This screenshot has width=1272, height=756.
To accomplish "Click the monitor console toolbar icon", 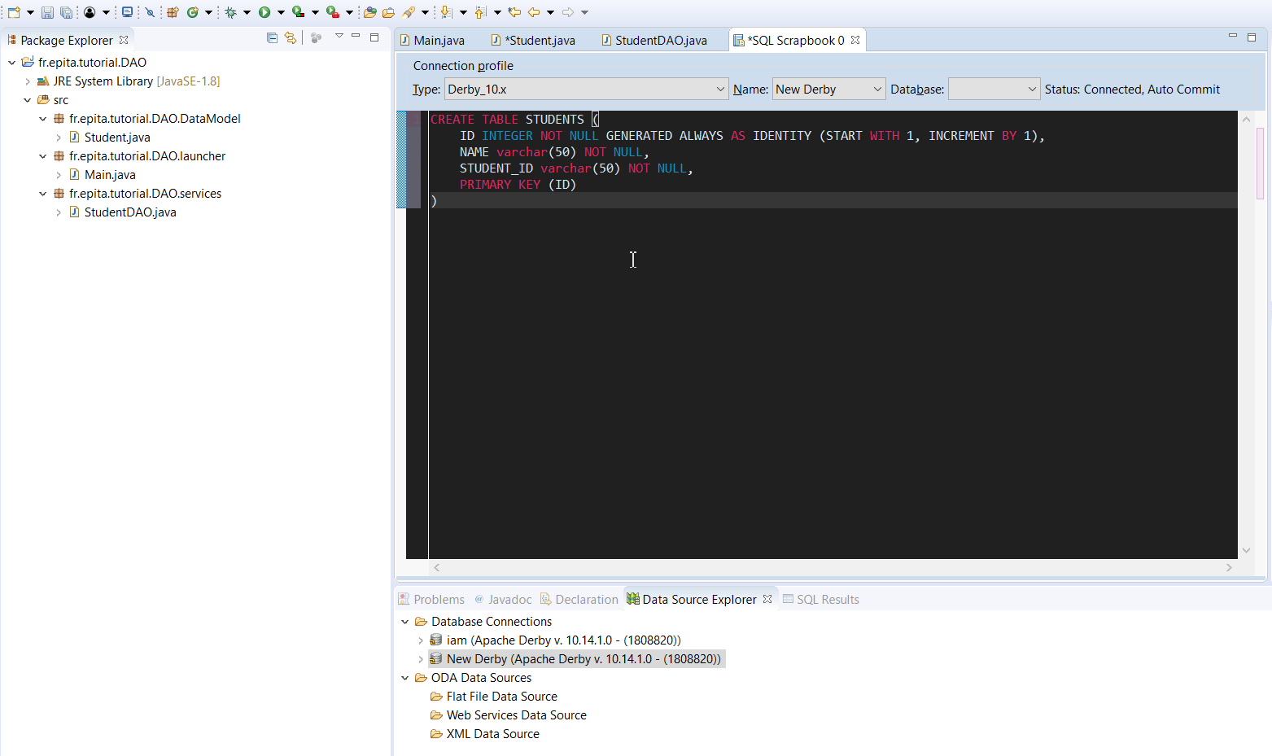I will tap(127, 12).
